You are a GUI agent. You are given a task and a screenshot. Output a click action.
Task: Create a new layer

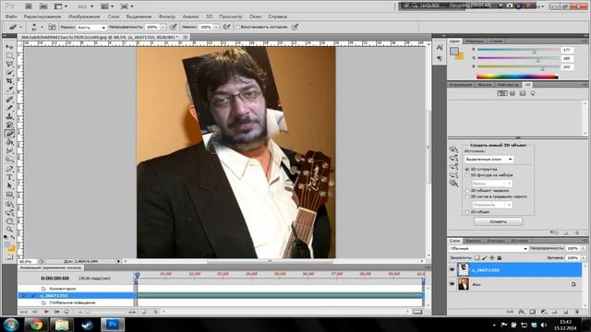click(x=566, y=312)
